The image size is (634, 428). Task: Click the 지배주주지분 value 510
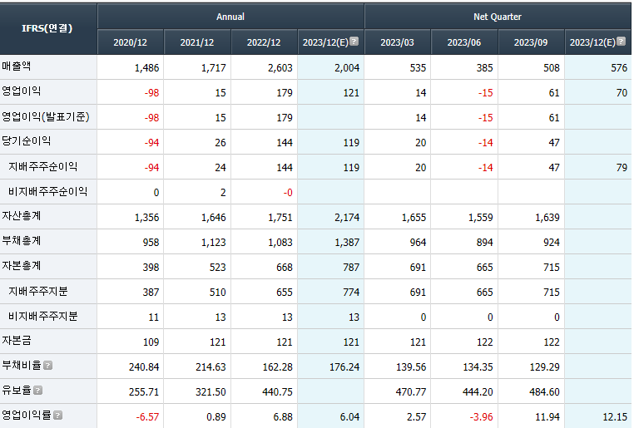[217, 293]
